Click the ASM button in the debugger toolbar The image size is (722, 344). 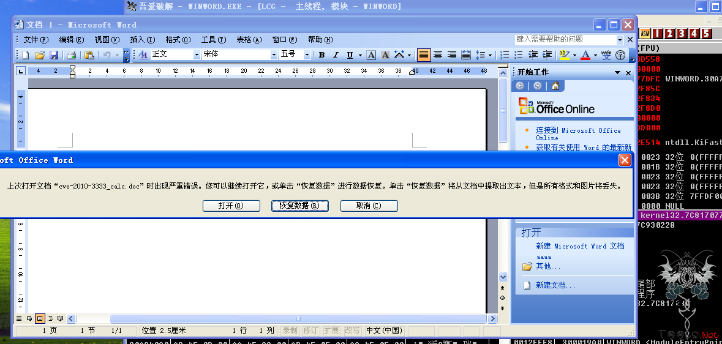click(x=645, y=33)
